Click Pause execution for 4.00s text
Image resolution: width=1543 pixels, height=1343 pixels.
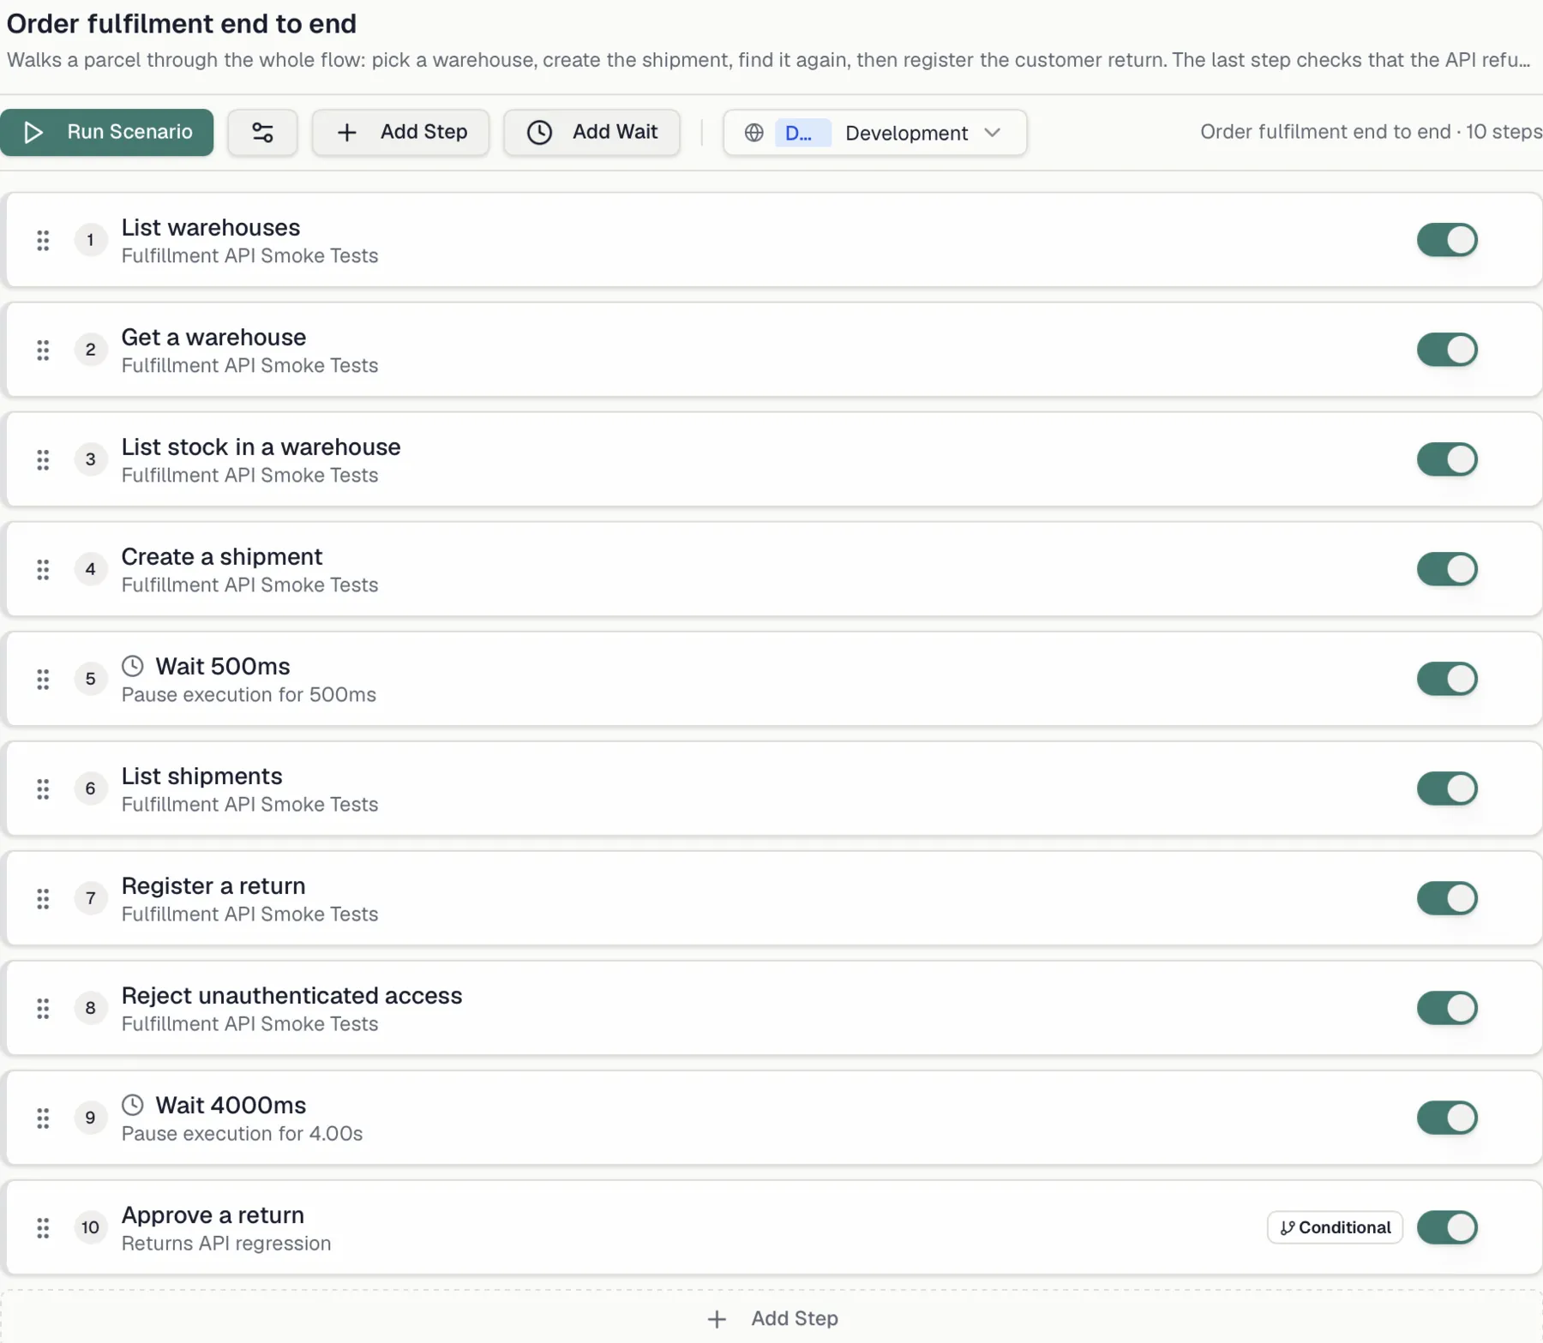coord(242,1134)
